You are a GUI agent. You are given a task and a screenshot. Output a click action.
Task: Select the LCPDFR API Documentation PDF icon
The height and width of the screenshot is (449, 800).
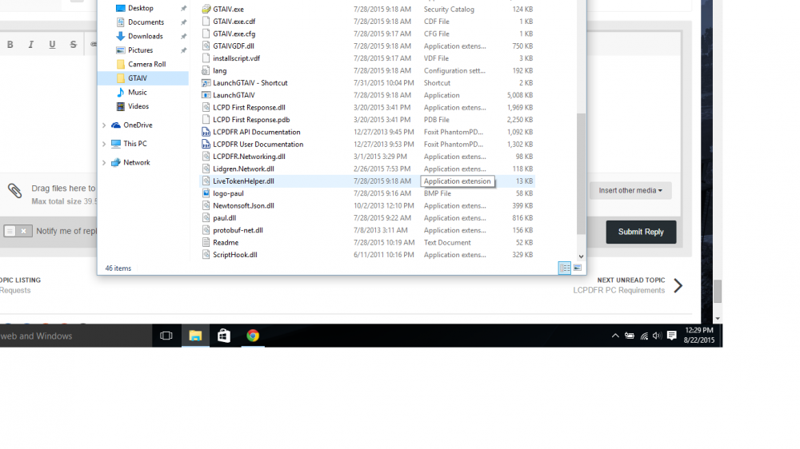[x=206, y=132]
